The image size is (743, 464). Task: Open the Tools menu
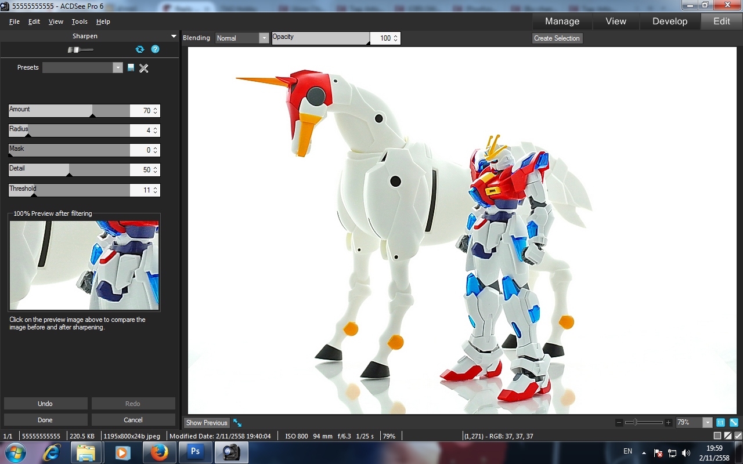[x=80, y=21]
